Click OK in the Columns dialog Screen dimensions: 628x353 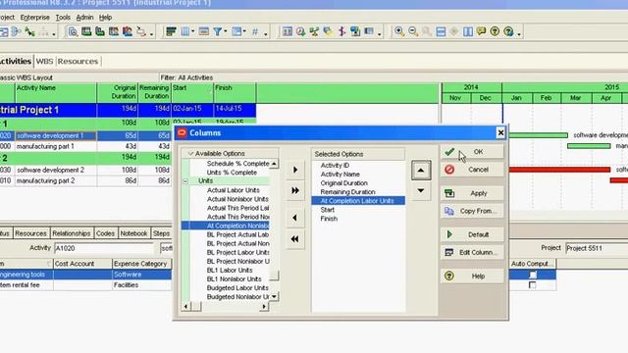click(x=472, y=152)
